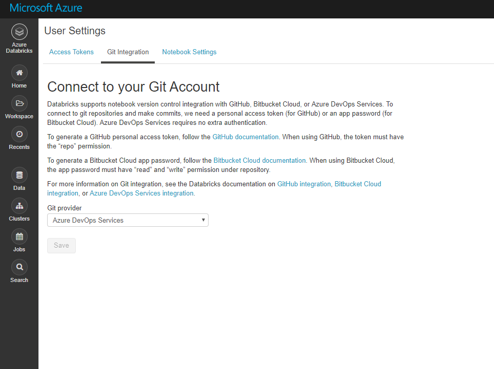
Task: Click the Connect to your Git Account heading
Action: (133, 87)
